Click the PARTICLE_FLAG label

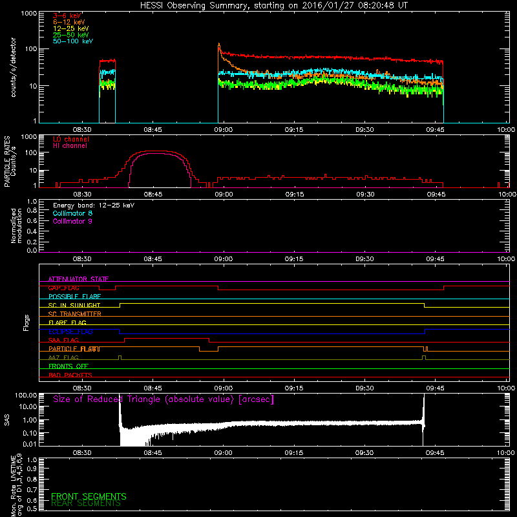point(74,349)
